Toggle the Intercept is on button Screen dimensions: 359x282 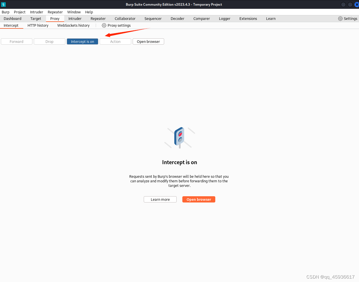[82, 41]
